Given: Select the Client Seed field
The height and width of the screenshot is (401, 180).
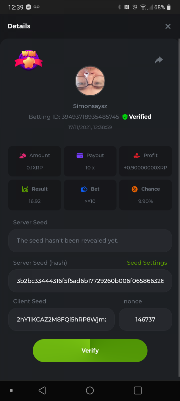Looking at the screenshot, I should click(x=61, y=319).
